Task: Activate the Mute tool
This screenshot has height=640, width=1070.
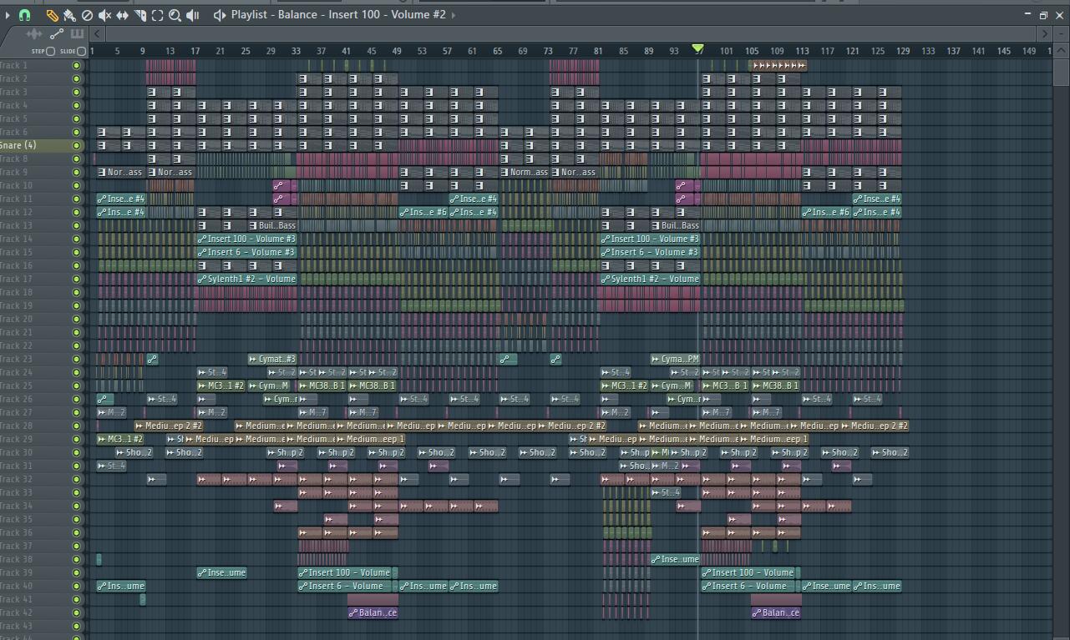Action: [104, 15]
